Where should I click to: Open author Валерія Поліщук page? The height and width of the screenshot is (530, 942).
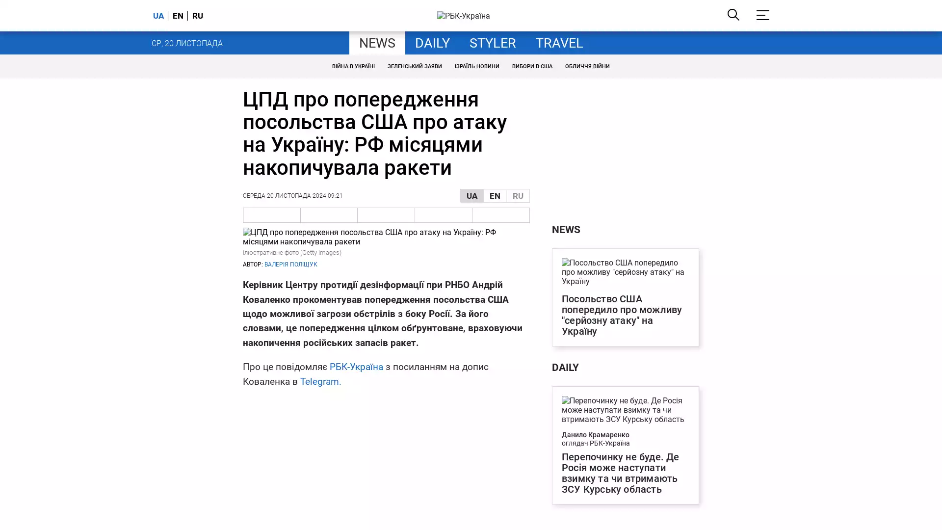click(x=290, y=265)
